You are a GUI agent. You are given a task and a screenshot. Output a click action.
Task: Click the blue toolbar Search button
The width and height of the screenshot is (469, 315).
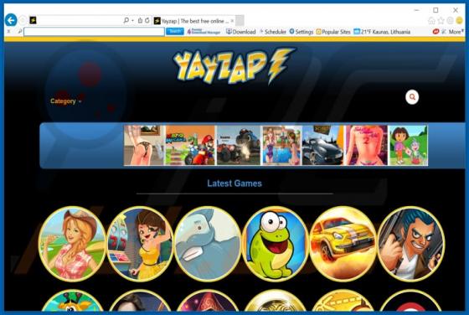[x=175, y=31]
